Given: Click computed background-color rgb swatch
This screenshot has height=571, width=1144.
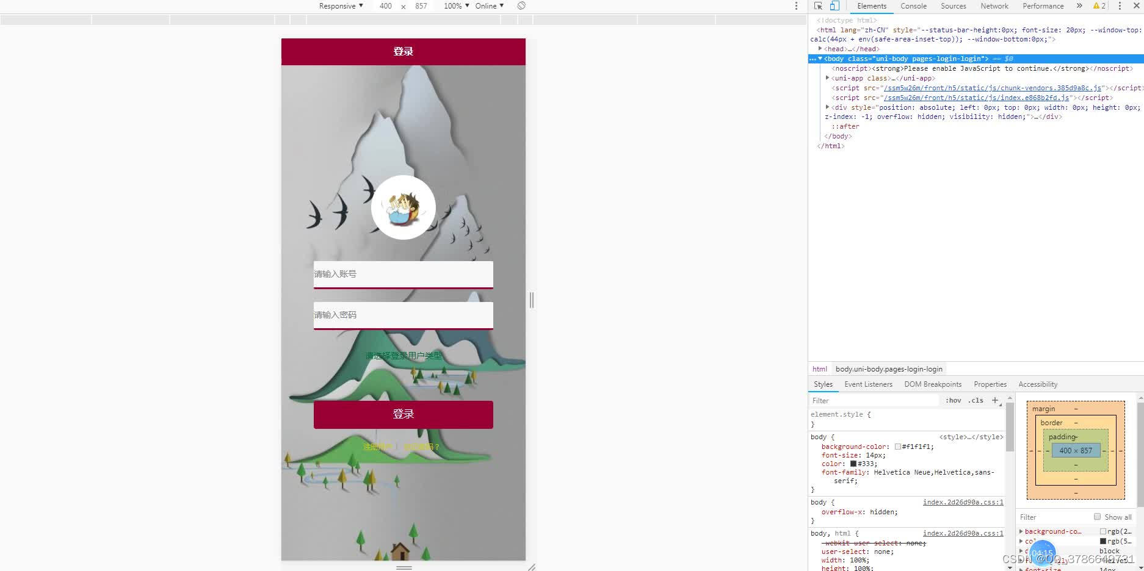Looking at the screenshot, I should (x=1103, y=532).
